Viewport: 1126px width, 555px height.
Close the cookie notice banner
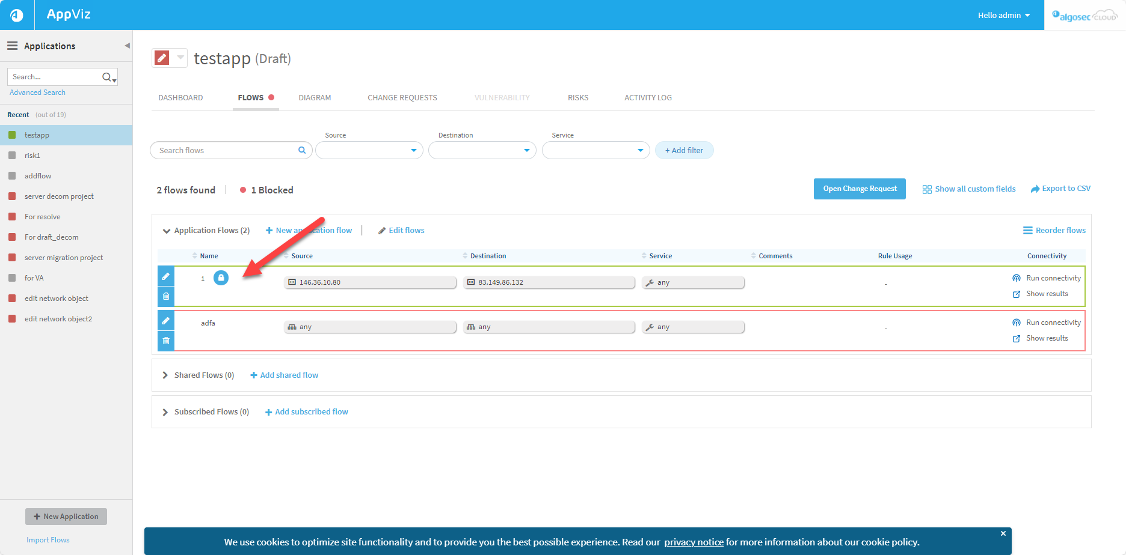[x=1003, y=533]
